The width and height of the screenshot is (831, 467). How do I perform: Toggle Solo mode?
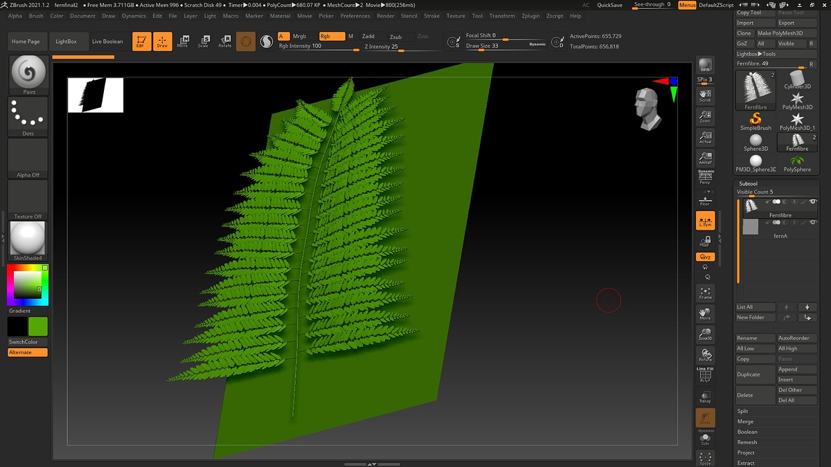(x=705, y=438)
